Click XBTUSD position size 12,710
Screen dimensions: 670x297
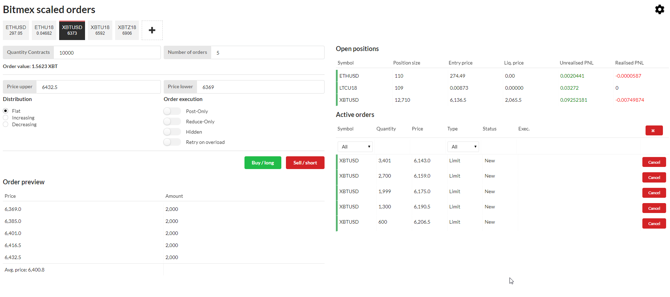[402, 100]
